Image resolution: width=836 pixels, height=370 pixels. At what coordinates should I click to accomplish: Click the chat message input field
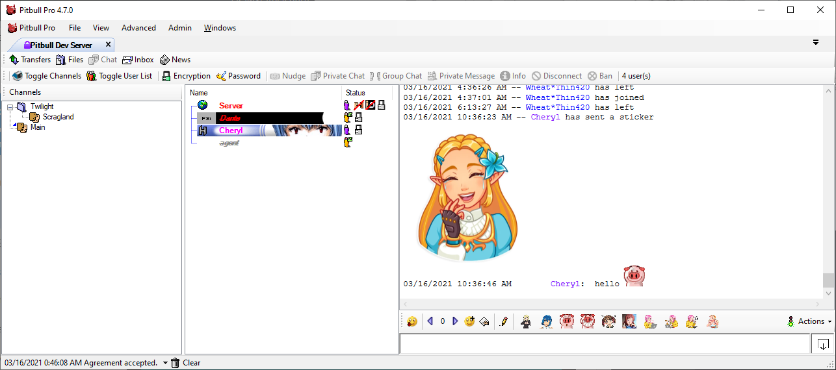pyautogui.click(x=605, y=343)
